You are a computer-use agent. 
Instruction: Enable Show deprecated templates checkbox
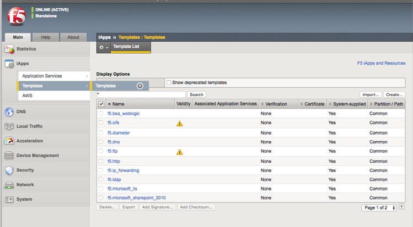click(x=169, y=82)
